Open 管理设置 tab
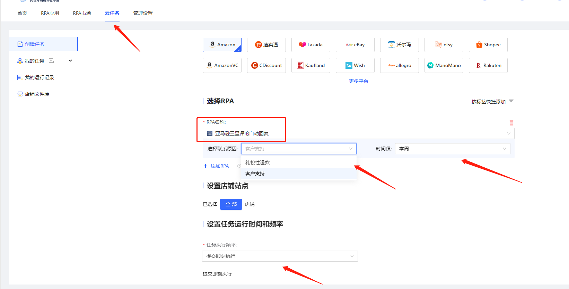The image size is (569, 289). coord(143,13)
